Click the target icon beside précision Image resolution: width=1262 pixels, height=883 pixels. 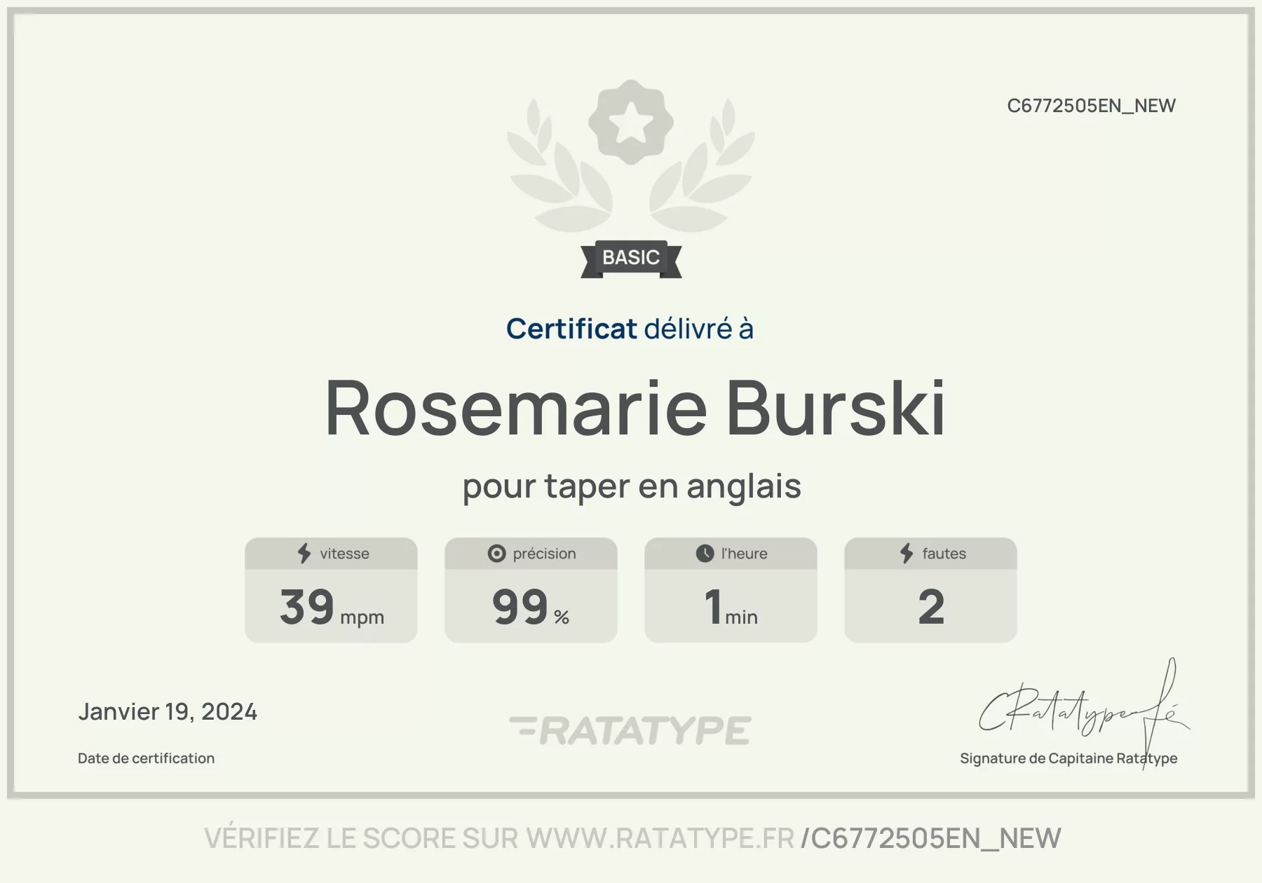point(496,554)
